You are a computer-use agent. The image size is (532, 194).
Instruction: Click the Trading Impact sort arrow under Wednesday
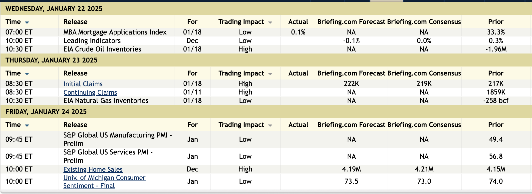pos(270,22)
